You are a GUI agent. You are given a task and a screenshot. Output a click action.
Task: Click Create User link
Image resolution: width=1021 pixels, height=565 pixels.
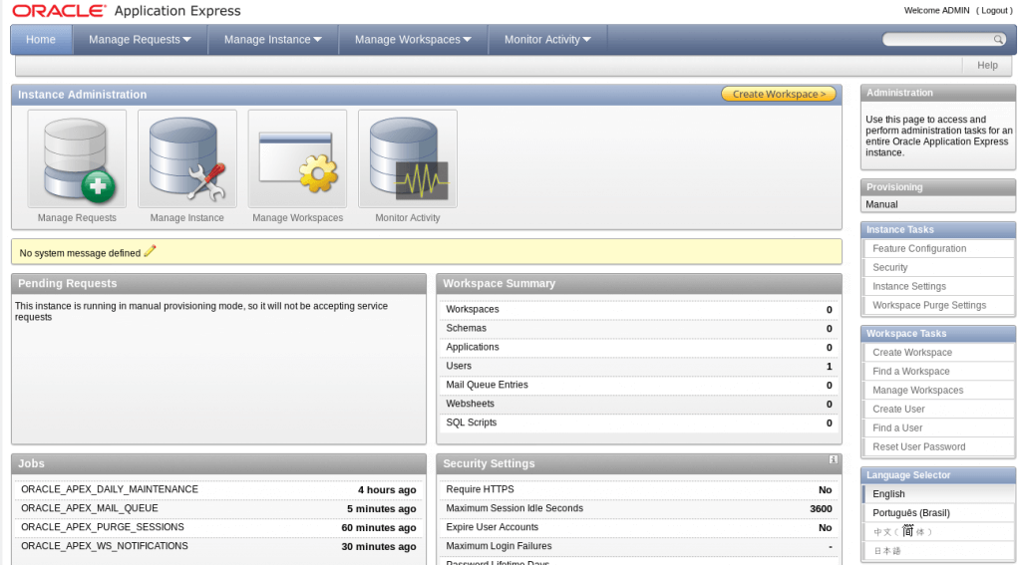tap(898, 409)
